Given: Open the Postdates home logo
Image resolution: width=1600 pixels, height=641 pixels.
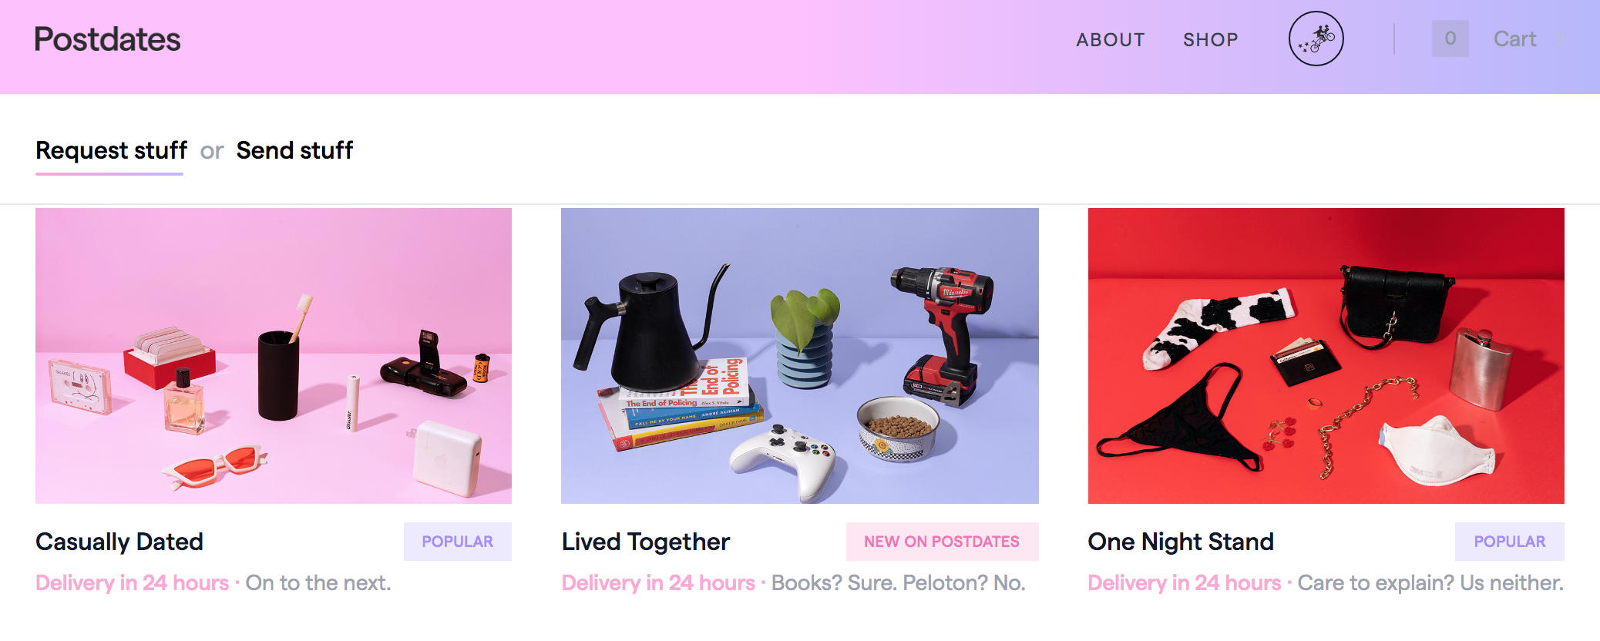Looking at the screenshot, I should point(107,39).
